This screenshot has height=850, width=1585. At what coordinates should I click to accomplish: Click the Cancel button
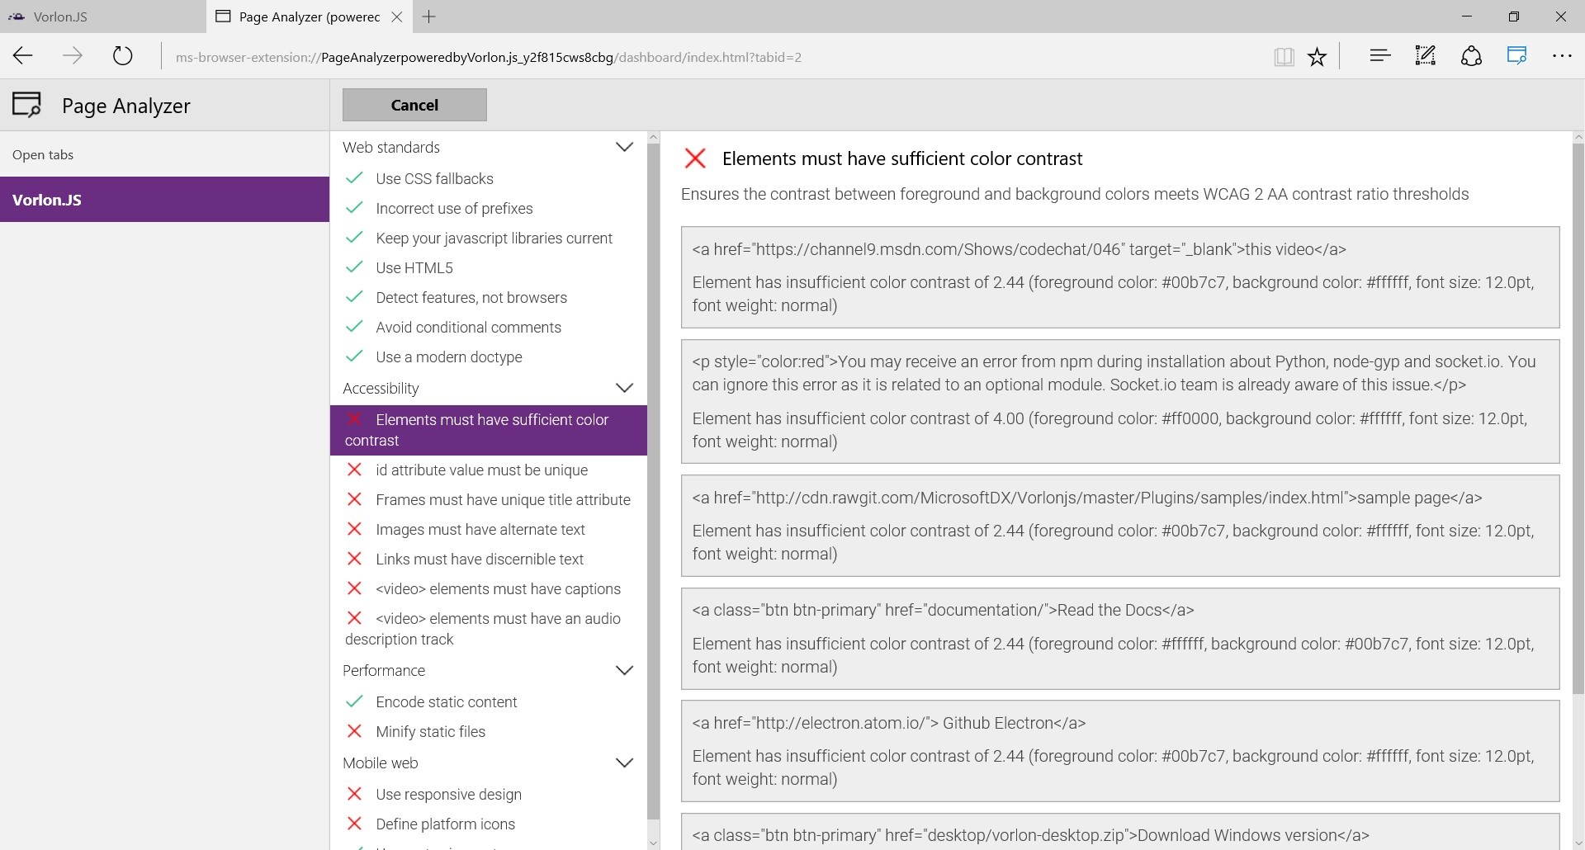click(414, 105)
